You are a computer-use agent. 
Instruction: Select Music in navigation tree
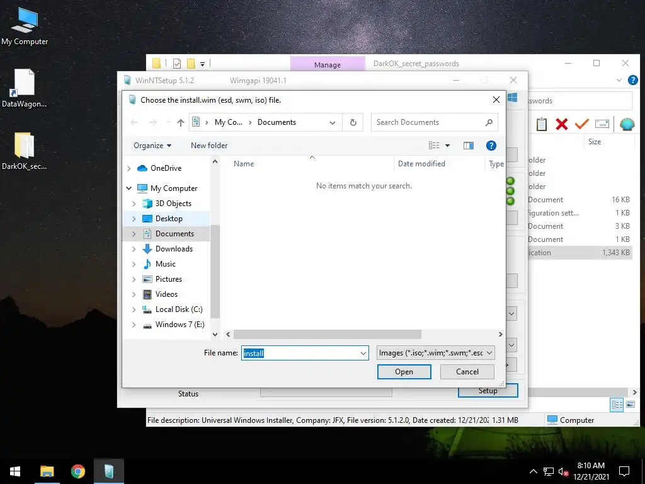point(166,264)
